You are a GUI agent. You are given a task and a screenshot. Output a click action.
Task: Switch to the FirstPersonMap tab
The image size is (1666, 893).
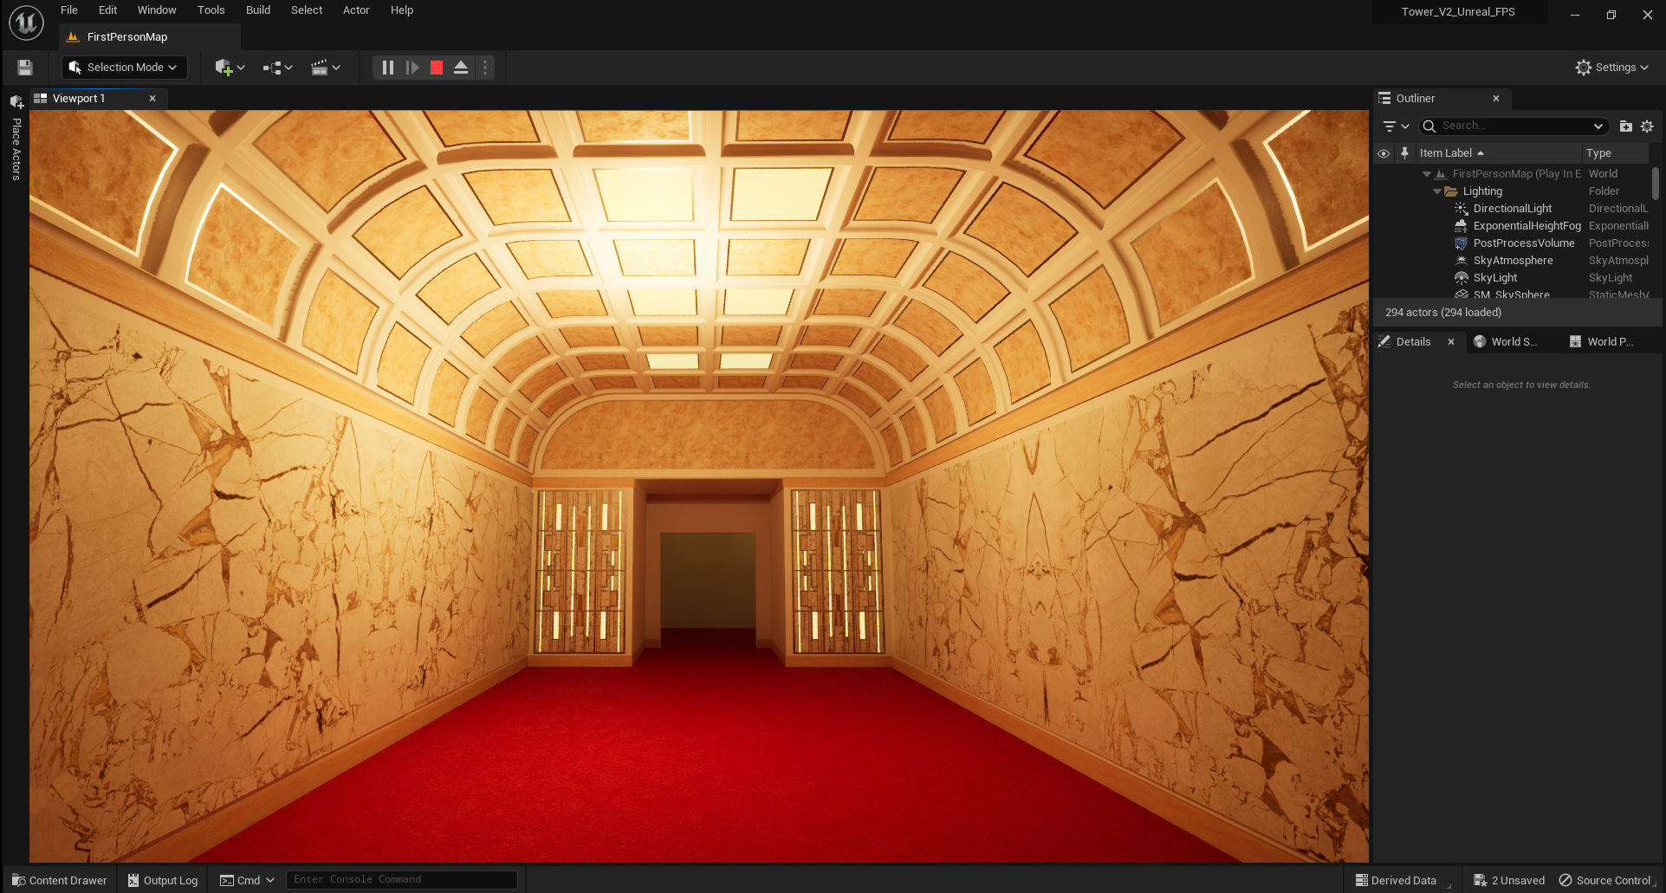coord(149,37)
